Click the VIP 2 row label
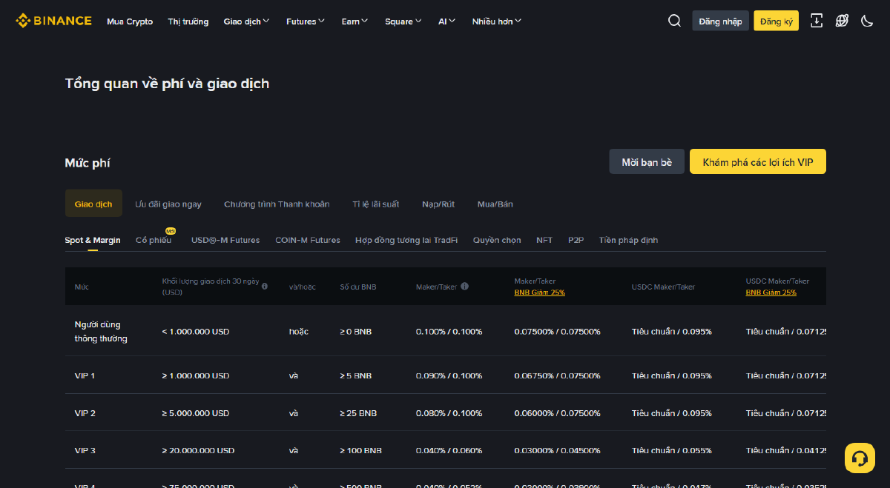 (85, 413)
